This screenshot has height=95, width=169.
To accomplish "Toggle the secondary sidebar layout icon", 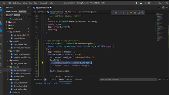I will coord(145,3).
